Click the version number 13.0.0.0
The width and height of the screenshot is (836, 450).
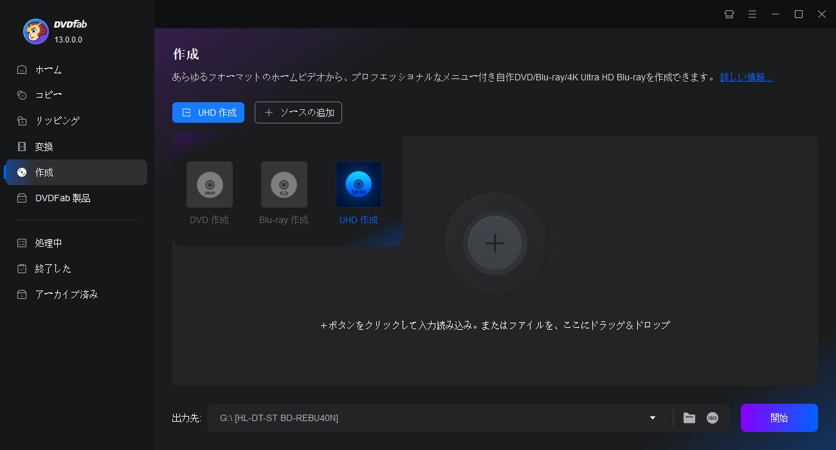68,40
